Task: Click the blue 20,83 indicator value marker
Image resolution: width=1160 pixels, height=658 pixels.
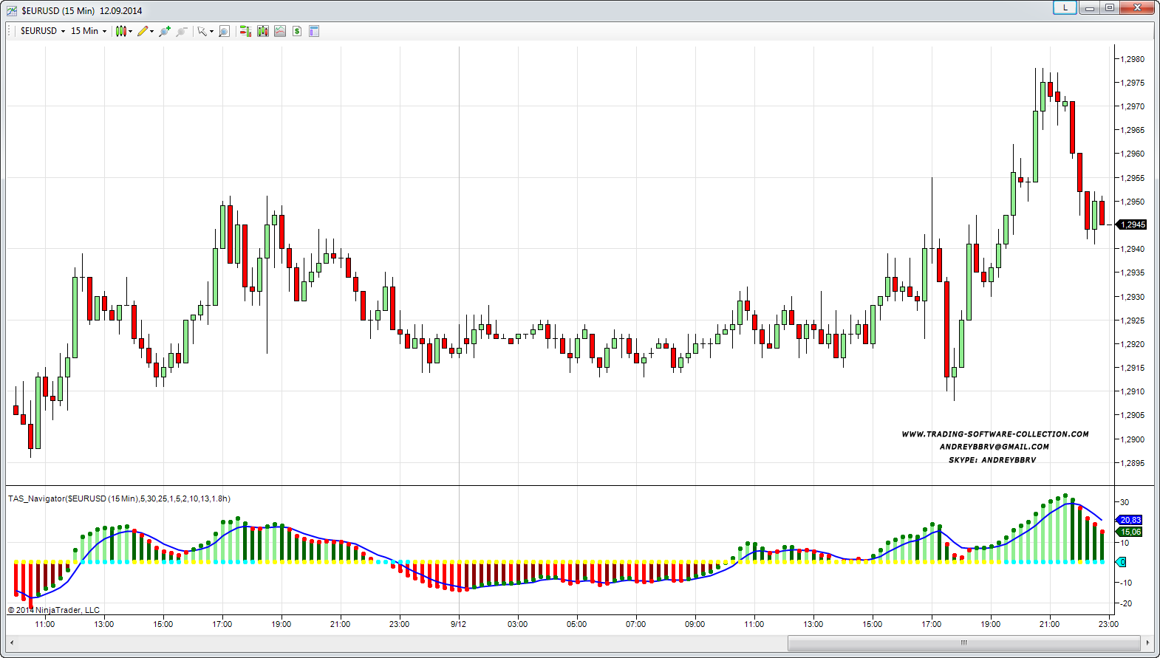Action: pyautogui.click(x=1130, y=520)
